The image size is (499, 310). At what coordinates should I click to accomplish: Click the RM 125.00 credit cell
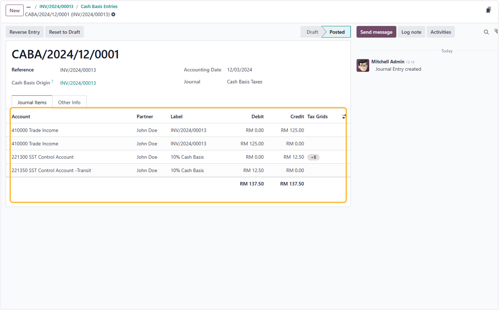click(x=292, y=130)
